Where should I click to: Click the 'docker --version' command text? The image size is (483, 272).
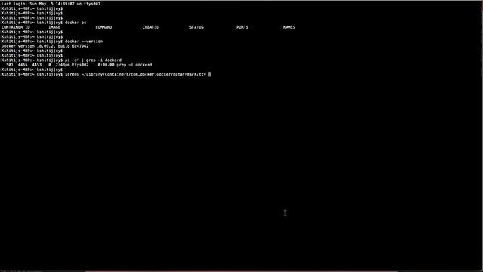click(84, 42)
